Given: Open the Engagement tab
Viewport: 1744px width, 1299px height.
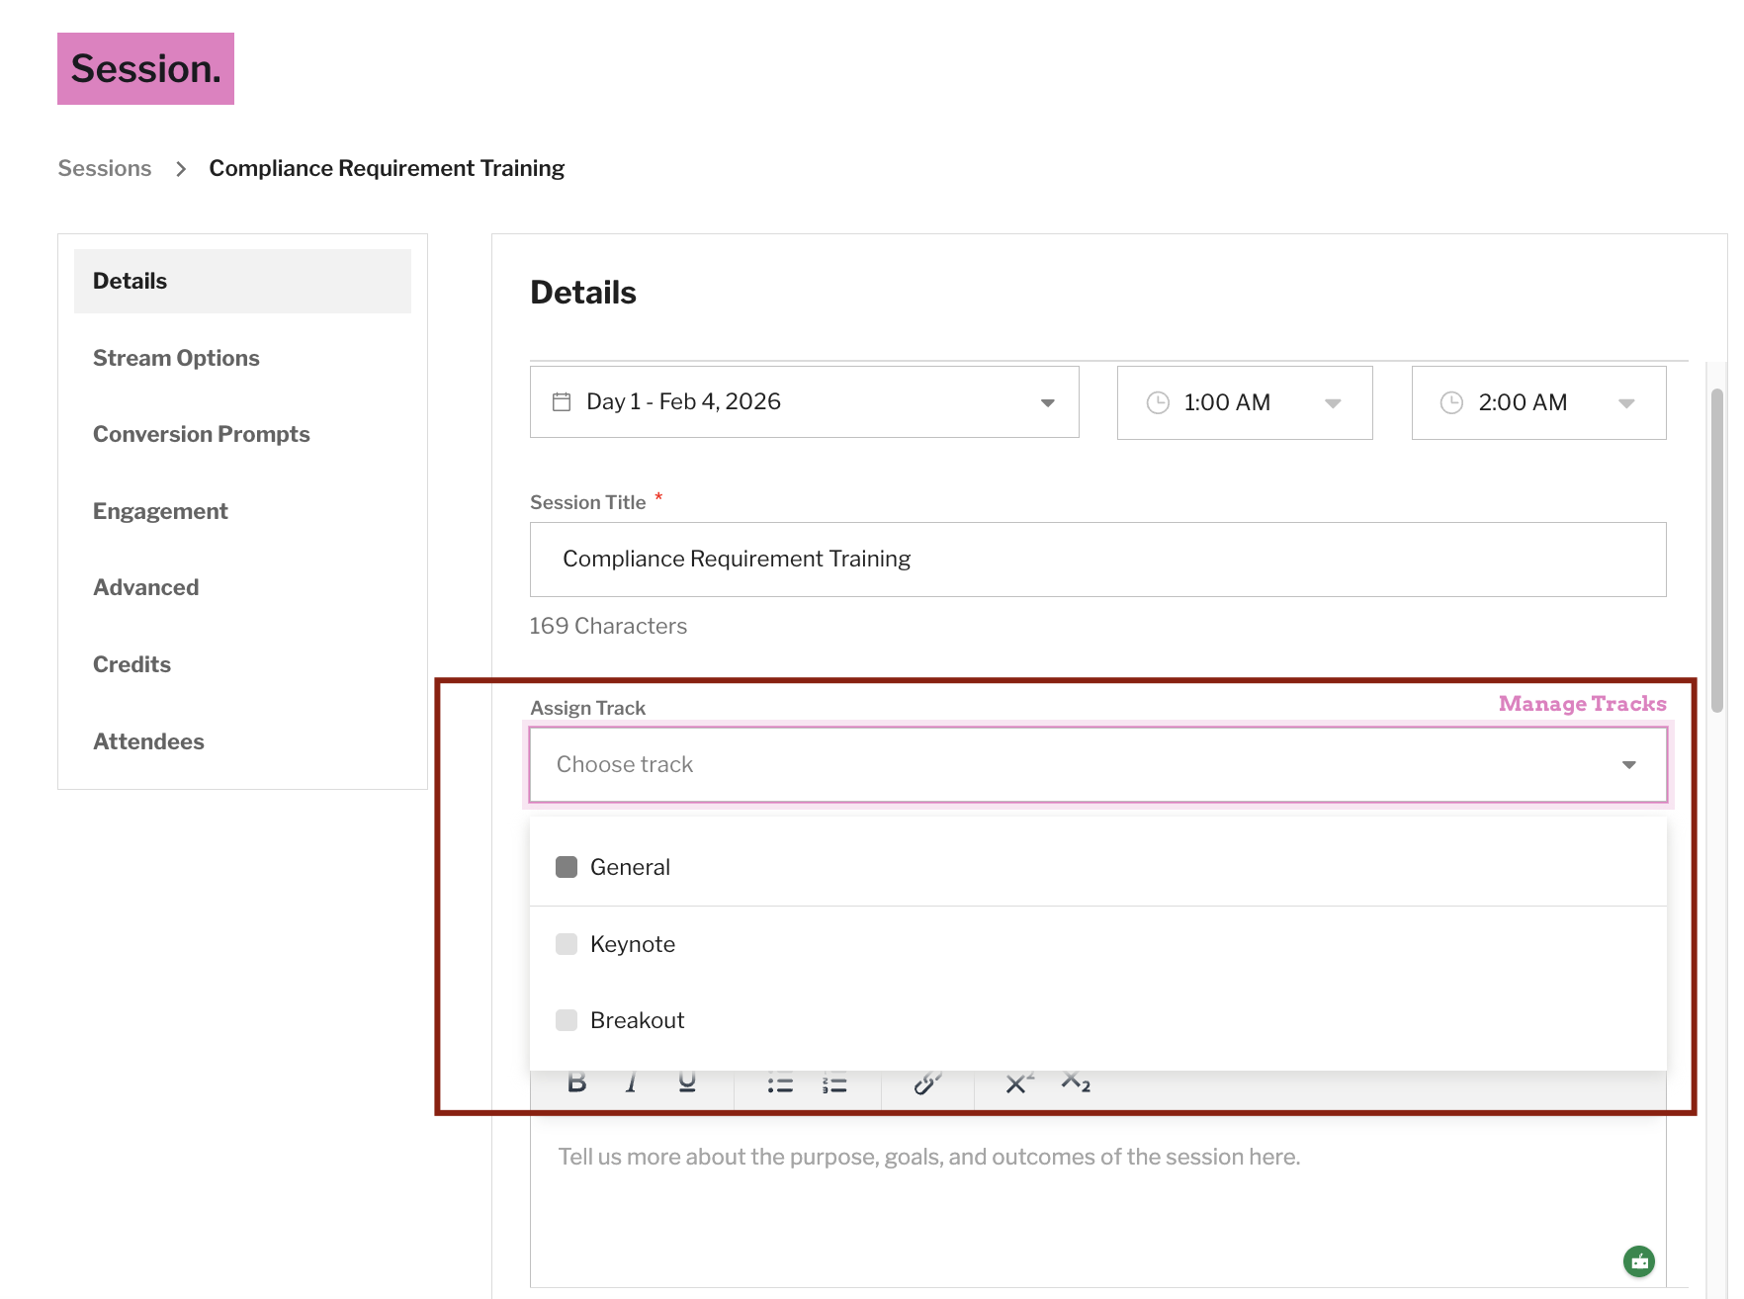Looking at the screenshot, I should [160, 511].
